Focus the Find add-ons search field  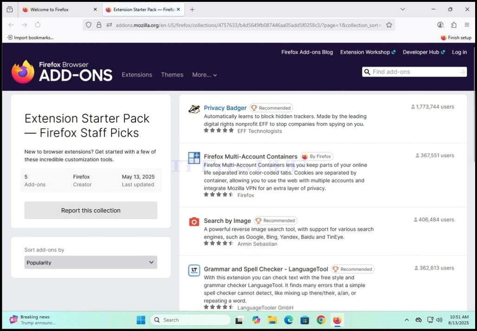414,72
